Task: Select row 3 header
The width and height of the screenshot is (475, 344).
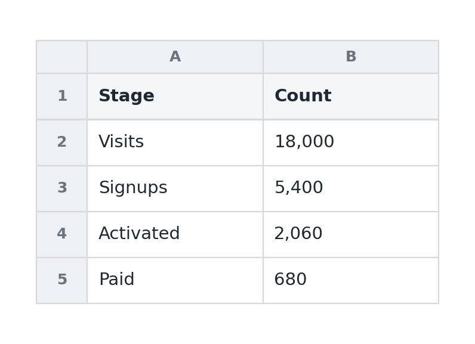Action: [x=62, y=189]
